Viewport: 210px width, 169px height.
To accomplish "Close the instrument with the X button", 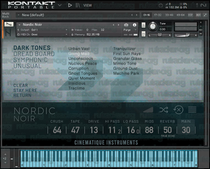I will click(x=201, y=22).
